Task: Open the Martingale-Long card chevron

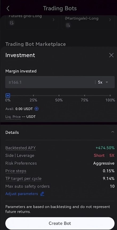Action: (110, 20)
